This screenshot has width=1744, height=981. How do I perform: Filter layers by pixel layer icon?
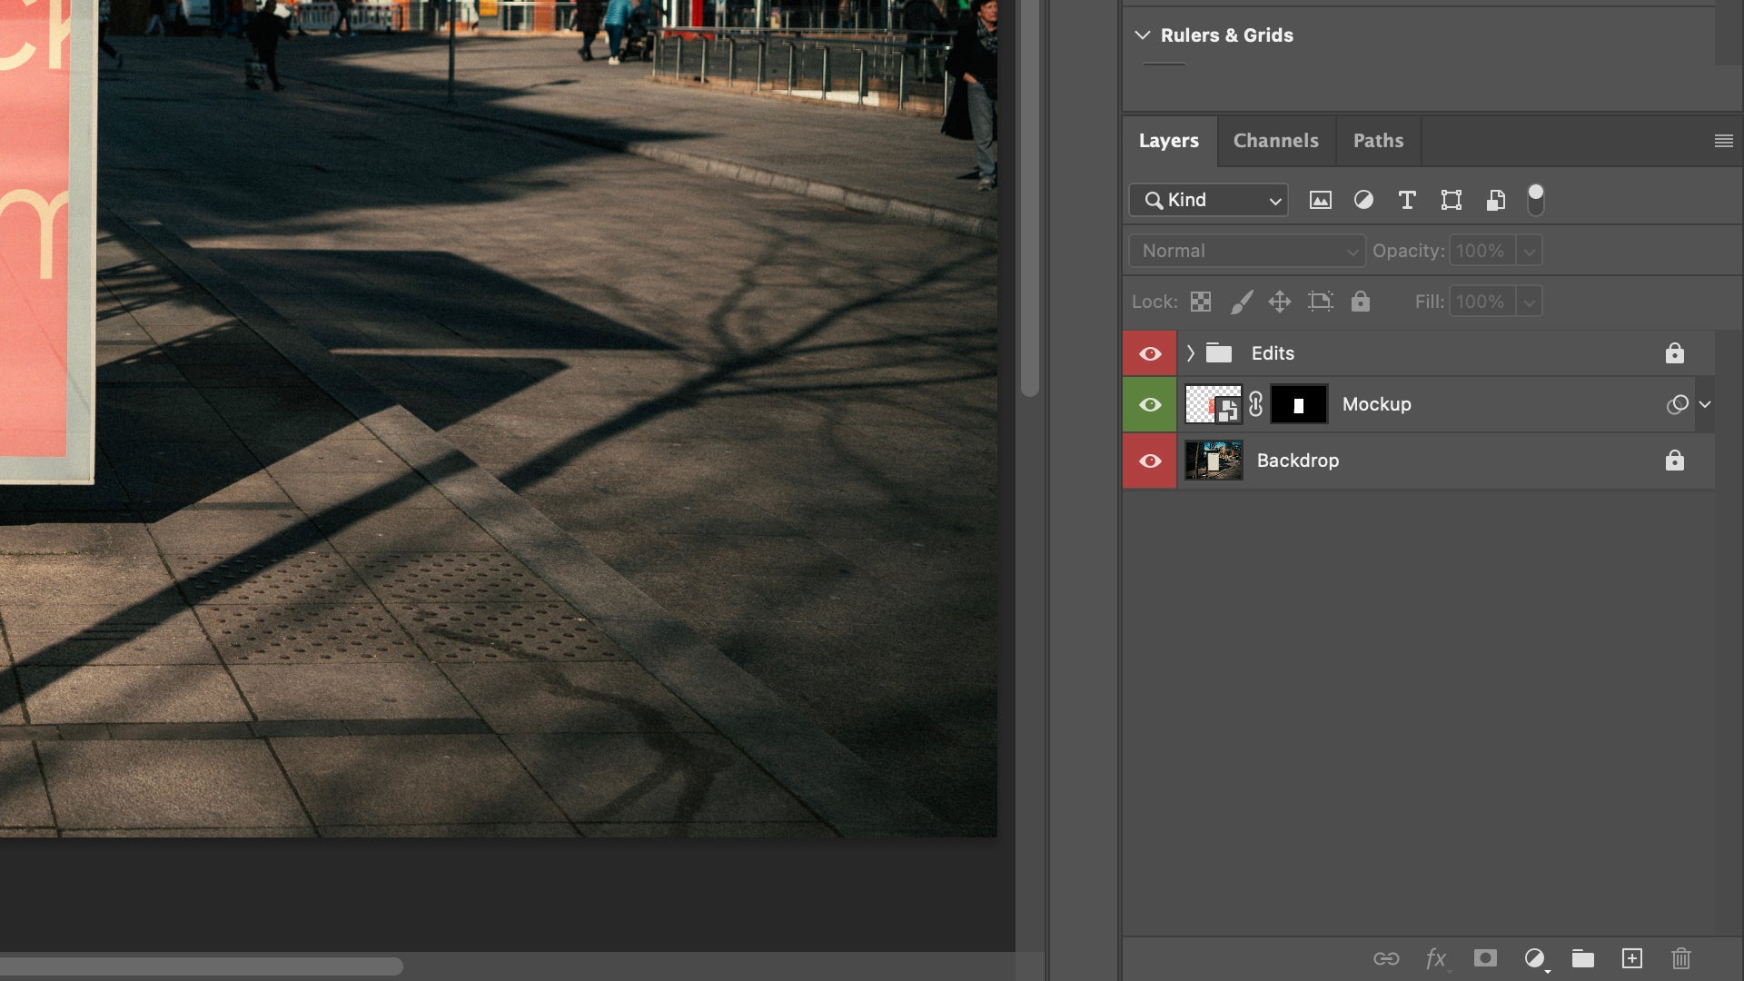(1320, 200)
